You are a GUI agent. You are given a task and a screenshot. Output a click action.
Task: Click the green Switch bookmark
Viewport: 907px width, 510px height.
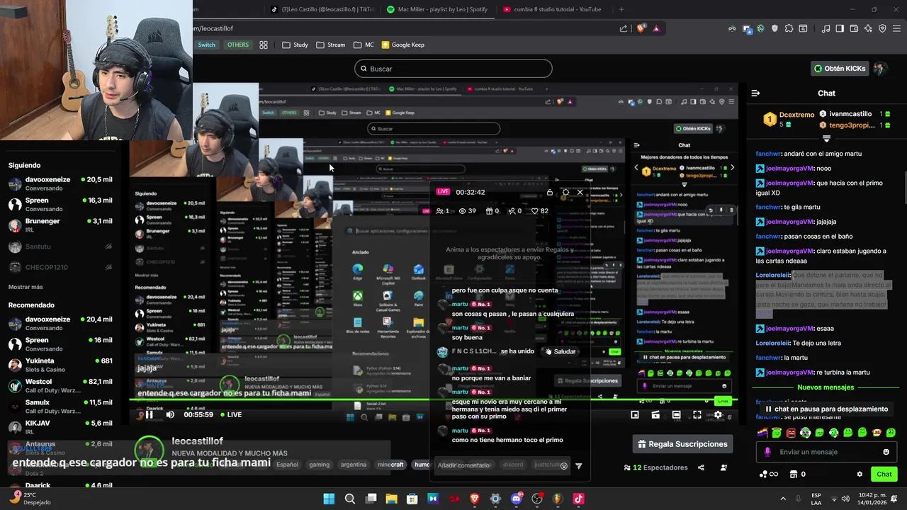pyautogui.click(x=206, y=45)
